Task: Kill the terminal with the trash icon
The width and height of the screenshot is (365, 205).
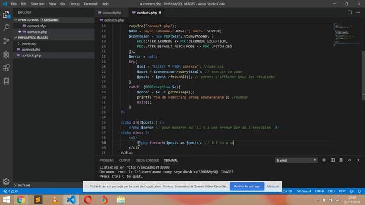Action: coord(341,160)
